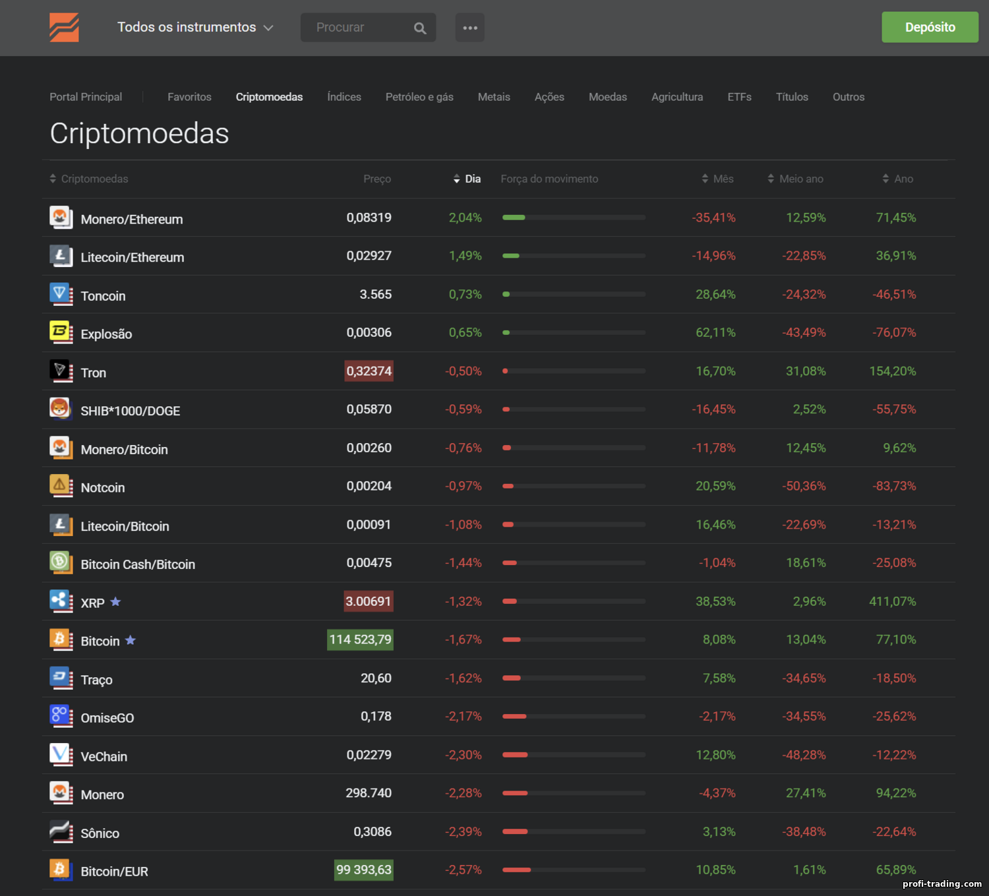Viewport: 989px width, 896px height.
Task: Click the Monero row's coin icon
Action: click(x=61, y=792)
